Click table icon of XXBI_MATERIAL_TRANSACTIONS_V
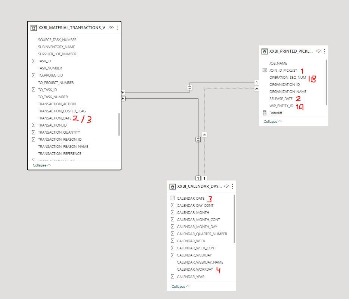Viewport: 349px width, 299px height. pyautogui.click(x=33, y=28)
